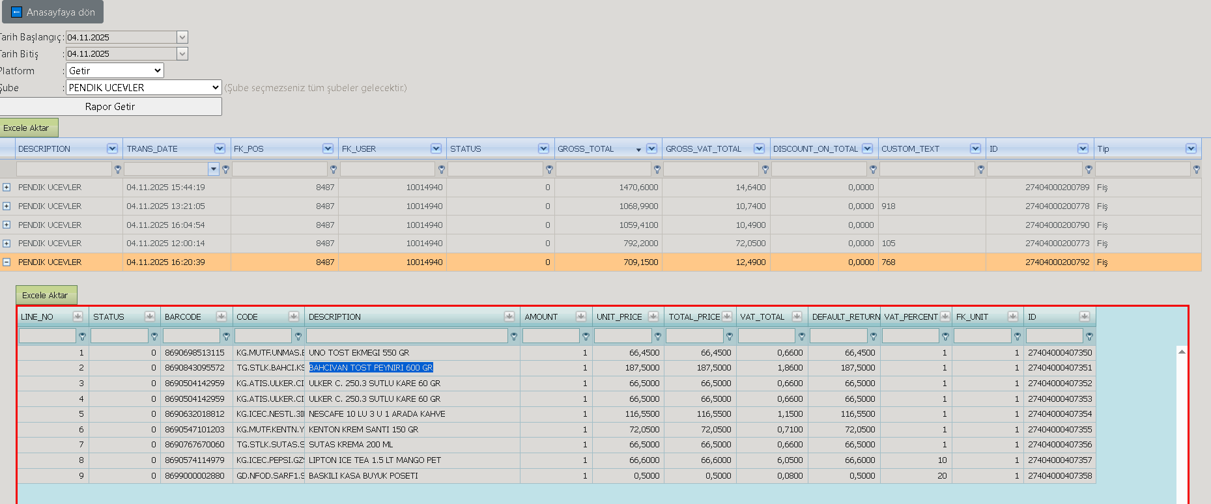Sort by TRANS_DATE column header

152,149
